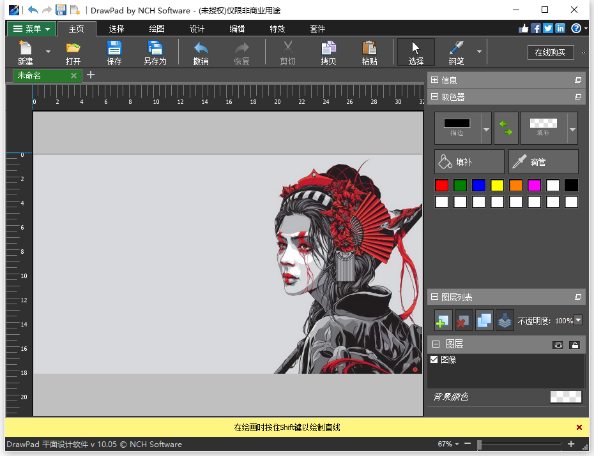The image size is (594, 456).
Task: Add a new document tab with plus
Action: (91, 75)
